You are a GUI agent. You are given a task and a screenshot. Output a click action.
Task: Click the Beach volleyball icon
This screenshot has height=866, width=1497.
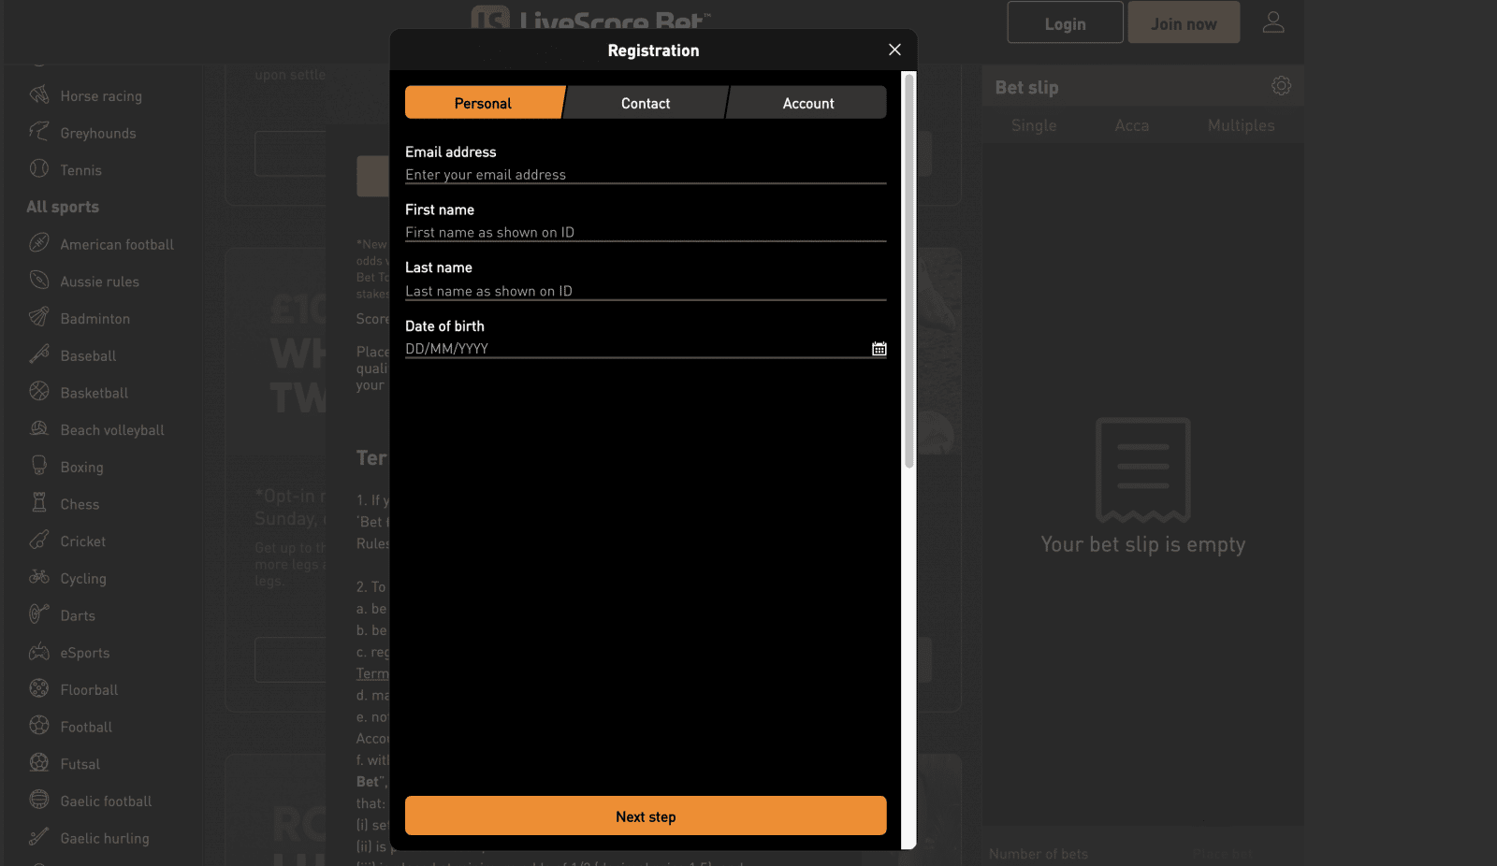39,428
